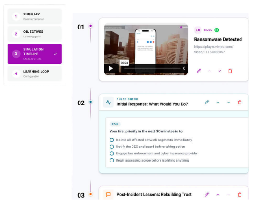Image resolution: width=263 pixels, height=213 pixels.
Task: Delete the Ransomware Detected video item
Action: [230, 71]
